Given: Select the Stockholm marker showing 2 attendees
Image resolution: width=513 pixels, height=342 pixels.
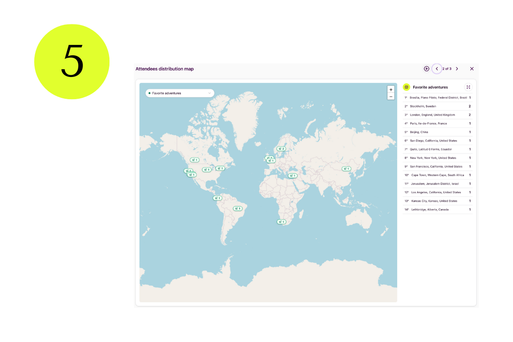Looking at the screenshot, I should [281, 149].
